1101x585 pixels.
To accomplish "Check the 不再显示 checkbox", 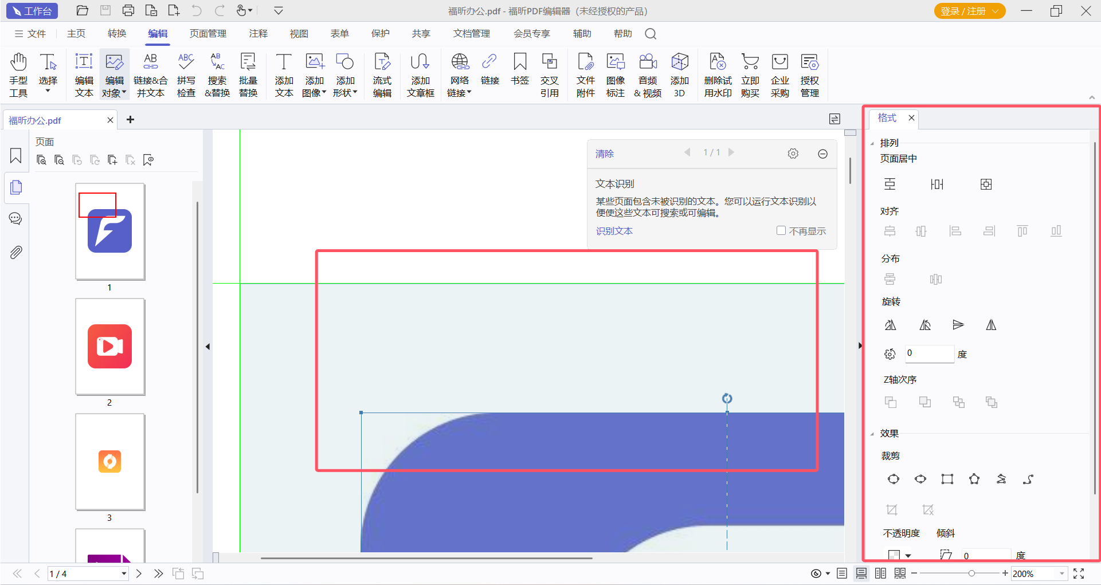I will click(781, 230).
